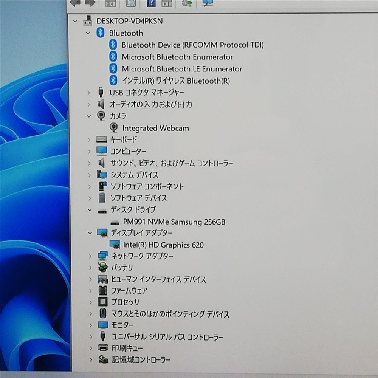Collapse the ディスプレイ アダプター chevron
The height and width of the screenshot is (378, 378).
[90, 233]
